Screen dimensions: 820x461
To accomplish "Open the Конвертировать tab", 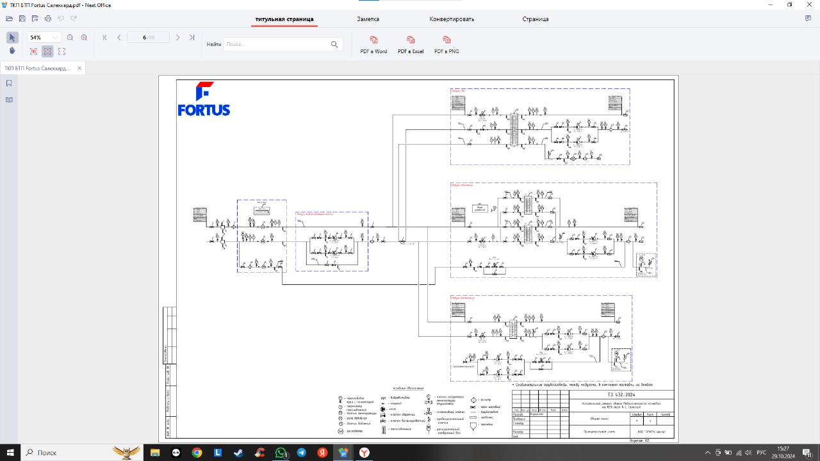I will point(452,19).
